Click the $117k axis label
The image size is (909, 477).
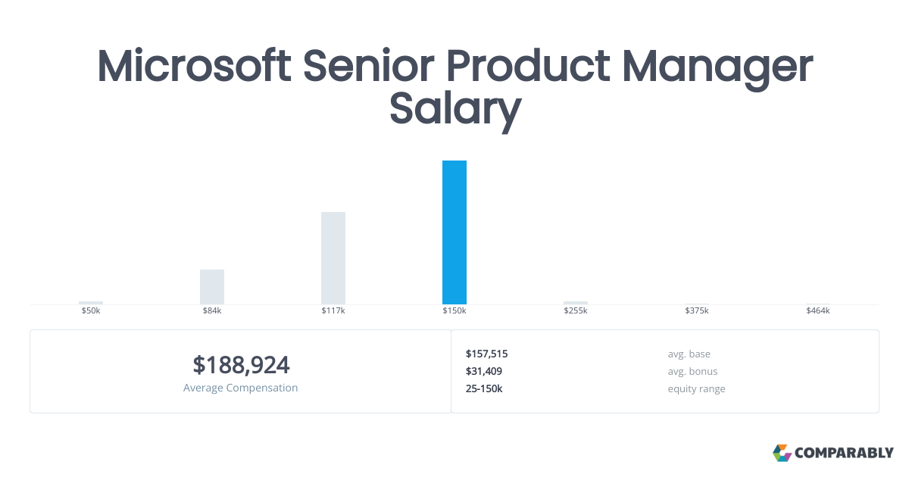coord(333,311)
